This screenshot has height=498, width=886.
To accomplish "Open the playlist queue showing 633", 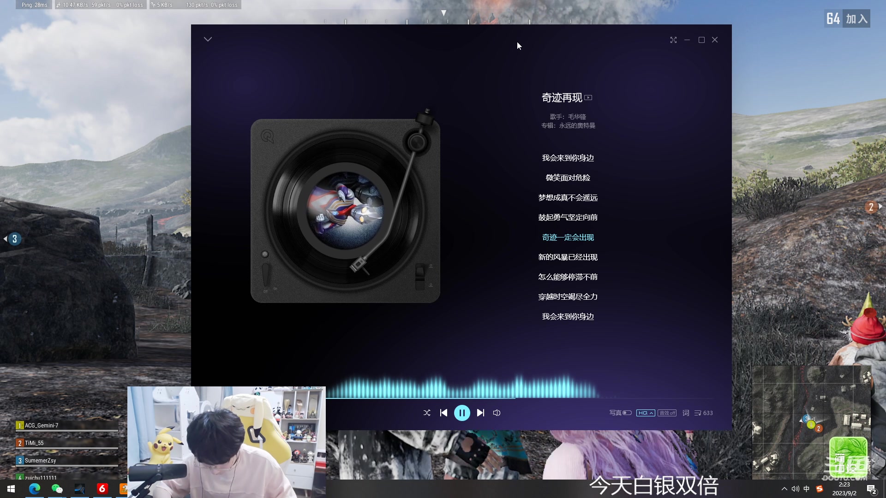I will click(704, 413).
